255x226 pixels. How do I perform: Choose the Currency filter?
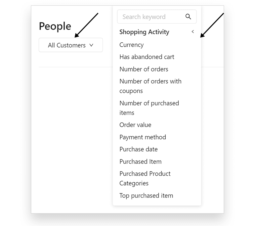click(x=131, y=45)
